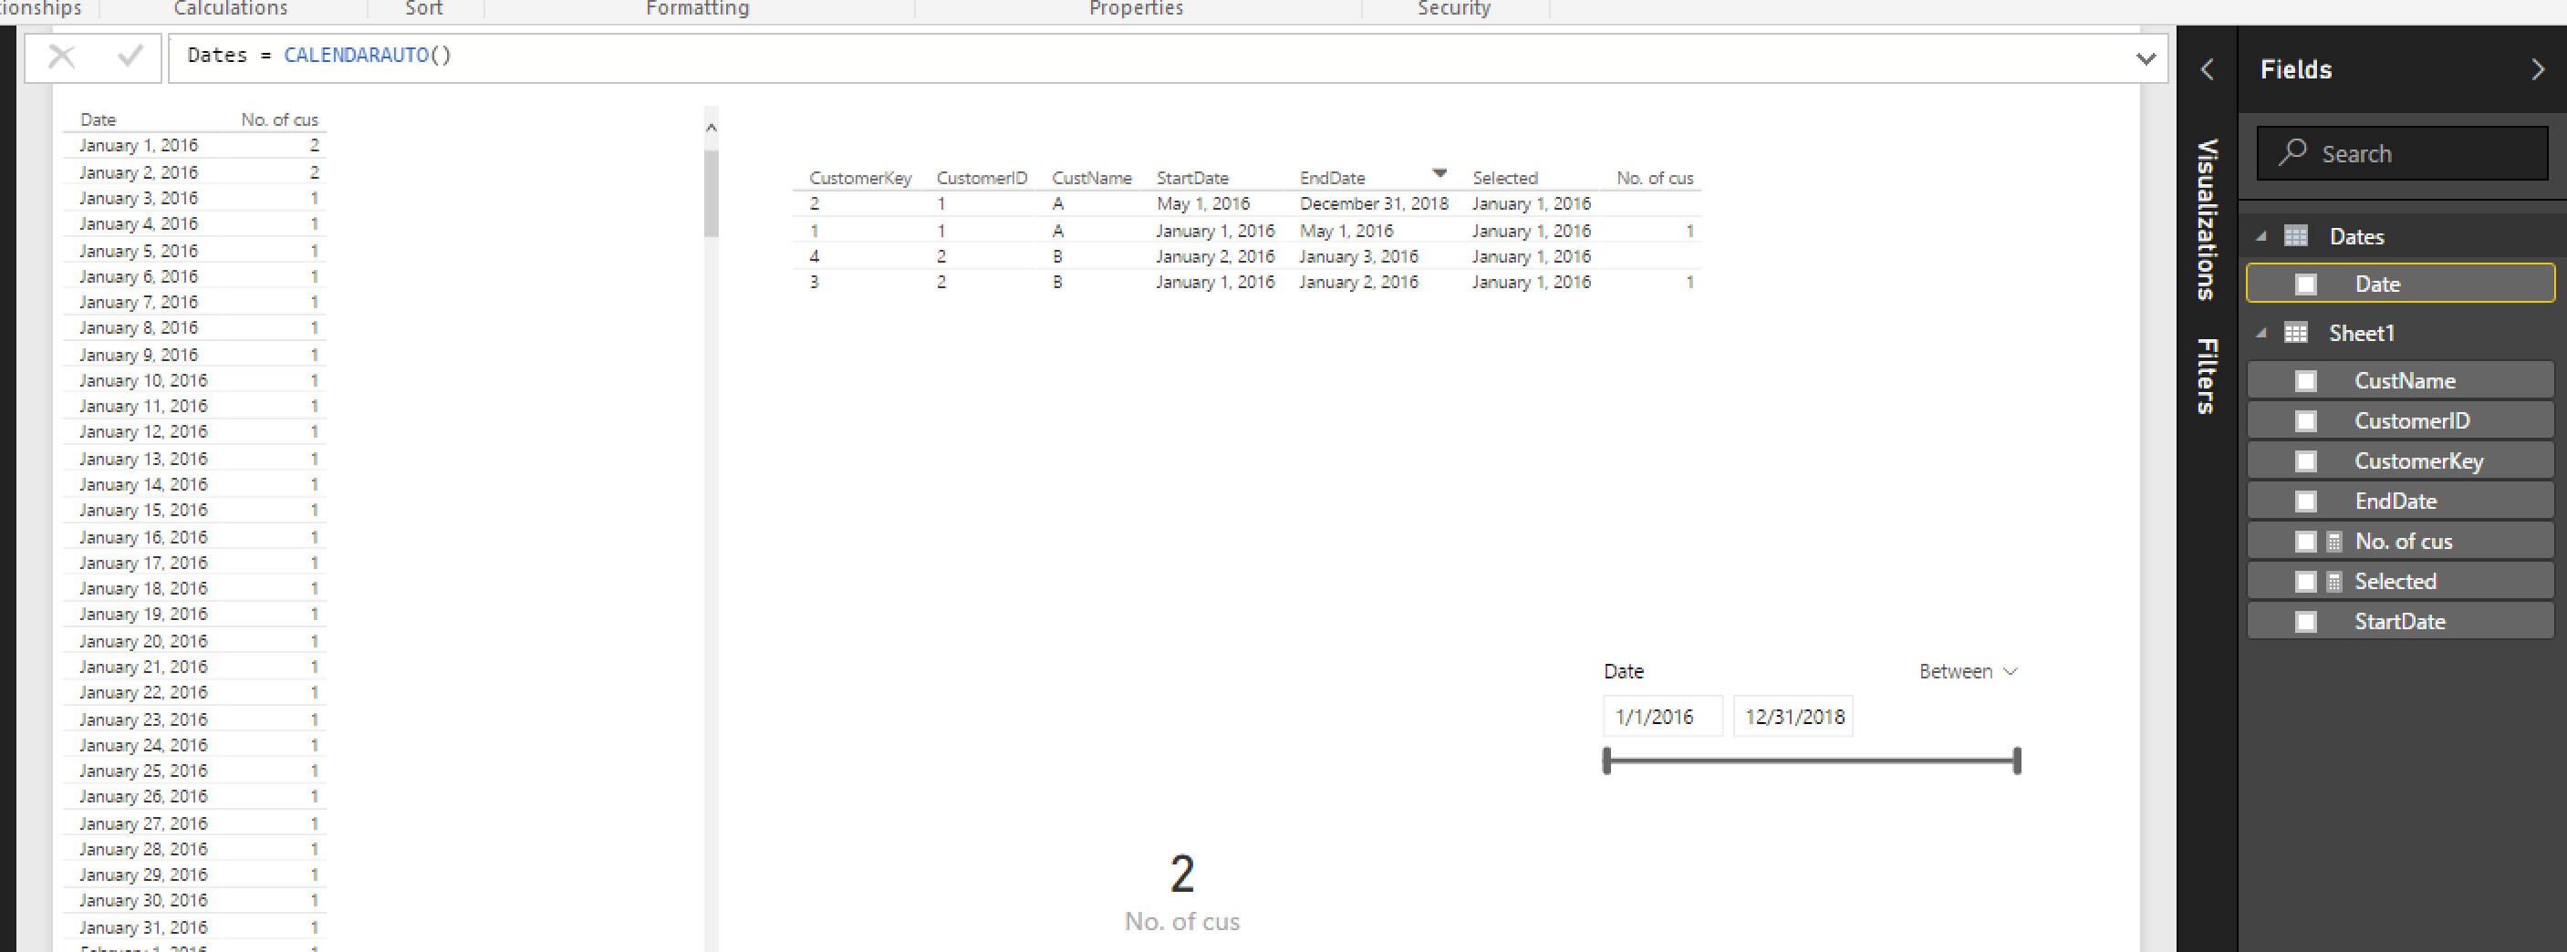Sort table by CustomerKey column header
This screenshot has width=2567, height=952.
point(860,178)
